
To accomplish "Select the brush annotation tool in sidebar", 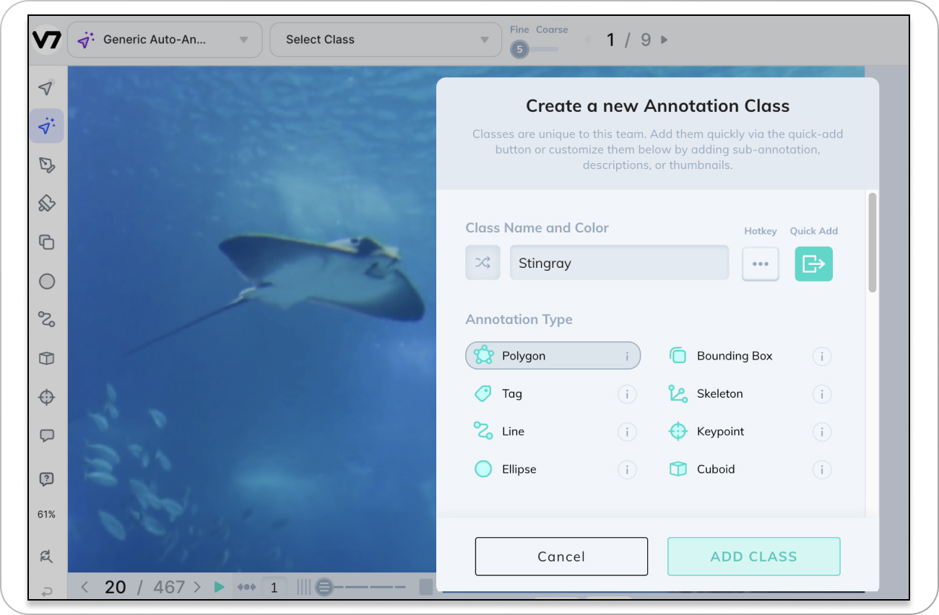I will pos(47,203).
